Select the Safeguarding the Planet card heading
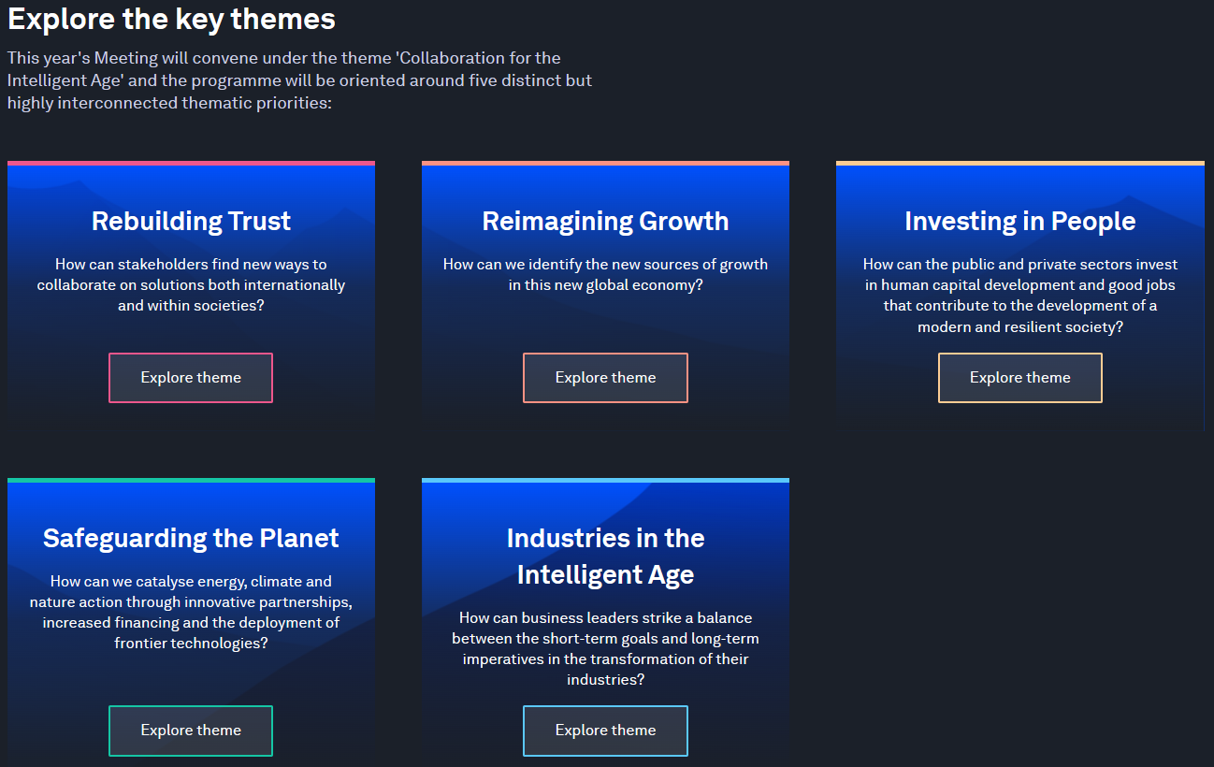Screen dimensions: 1214x767 (191, 538)
